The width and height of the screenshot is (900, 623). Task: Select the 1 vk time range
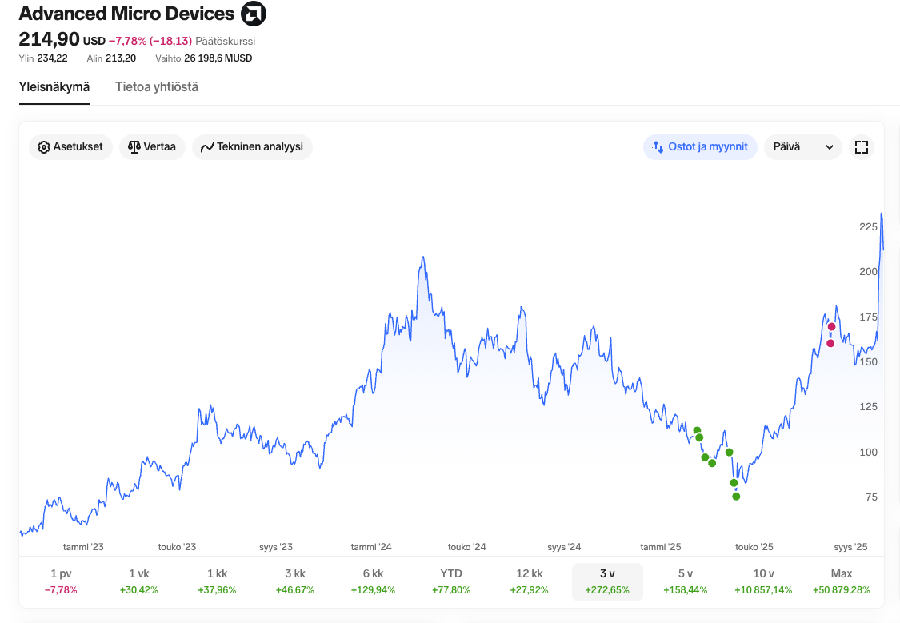[139, 581]
